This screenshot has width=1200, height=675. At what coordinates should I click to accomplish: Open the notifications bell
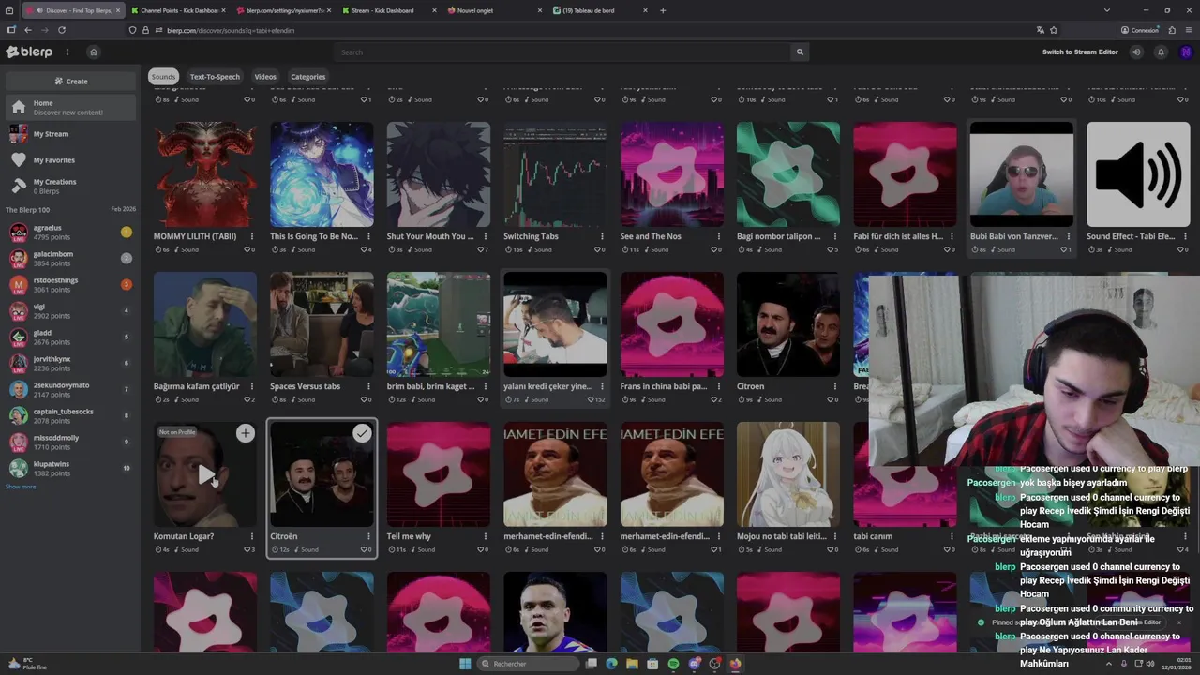pyautogui.click(x=1161, y=52)
